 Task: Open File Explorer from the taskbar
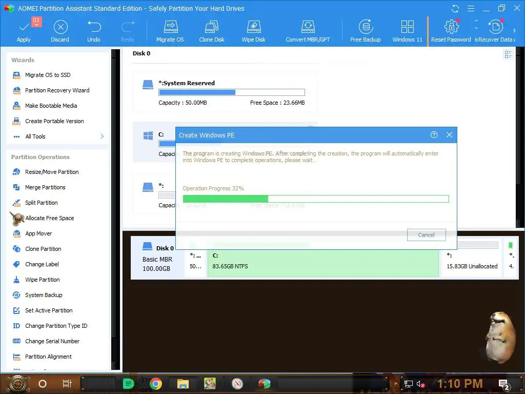[x=183, y=384]
